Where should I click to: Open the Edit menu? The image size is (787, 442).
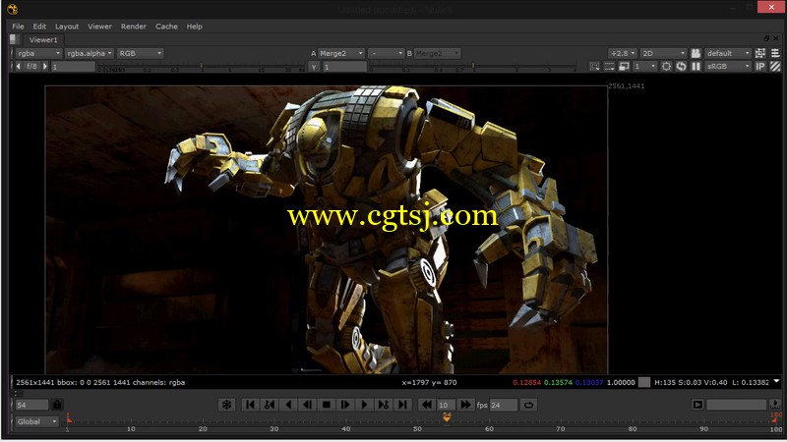39,27
